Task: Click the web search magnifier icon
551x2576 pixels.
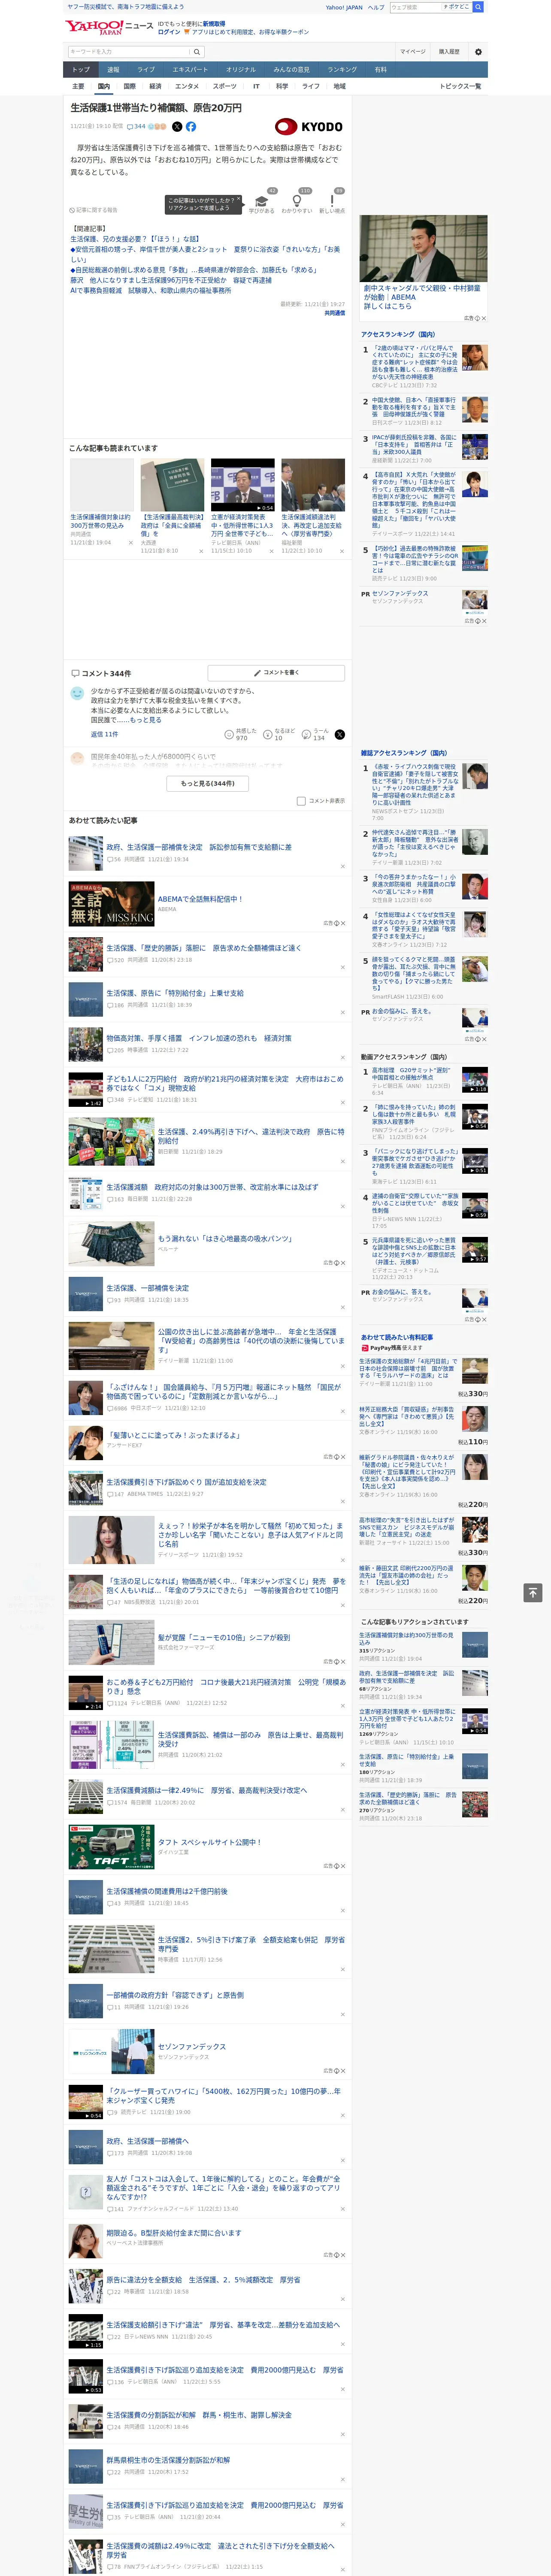Action: tap(478, 7)
